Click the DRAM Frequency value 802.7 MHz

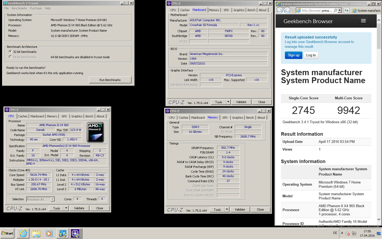(x=228, y=148)
